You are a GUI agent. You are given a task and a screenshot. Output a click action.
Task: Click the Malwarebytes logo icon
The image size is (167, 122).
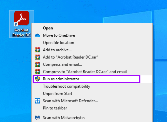pos(38,117)
